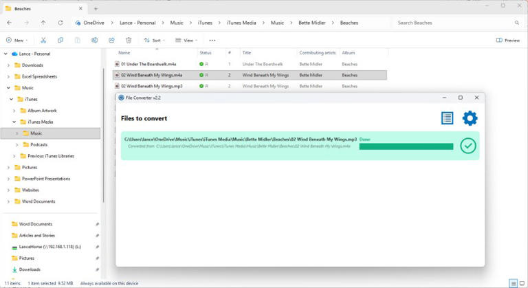The height and width of the screenshot is (288, 528).
Task: Switch to large icons view in status bar
Action: [x=522, y=283]
